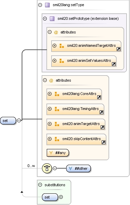Viewport: 130px width, 205px height.
Task: Open smil20:setPrototype (extension base) label
Action: tap(88, 18)
